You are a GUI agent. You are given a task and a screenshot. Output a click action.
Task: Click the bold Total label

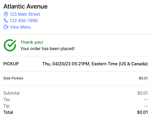pos(8,112)
